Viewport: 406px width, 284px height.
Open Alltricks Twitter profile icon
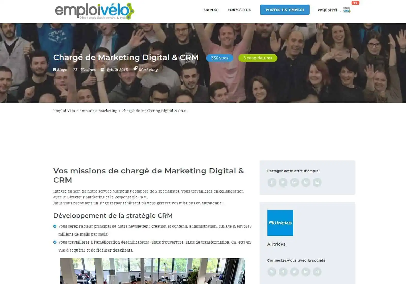(x=294, y=272)
